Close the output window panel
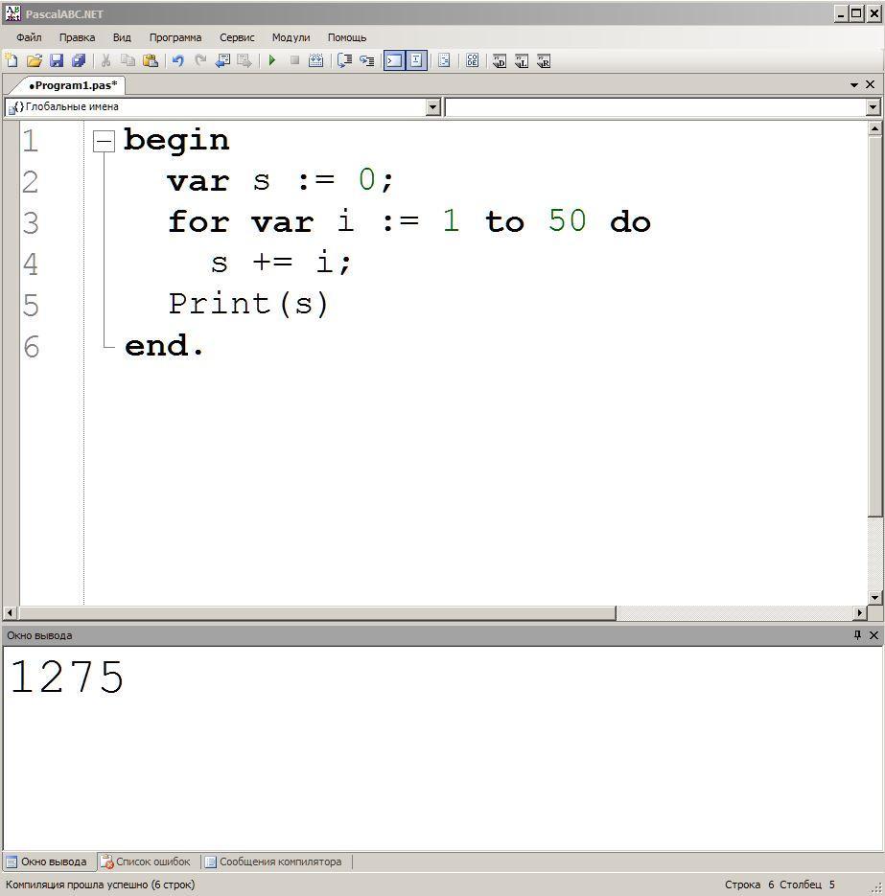The height and width of the screenshot is (896, 885). tap(873, 634)
